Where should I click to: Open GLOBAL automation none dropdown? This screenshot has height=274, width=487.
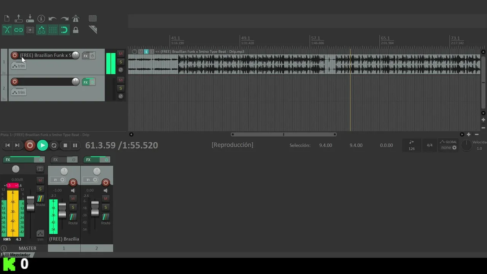[x=449, y=148]
